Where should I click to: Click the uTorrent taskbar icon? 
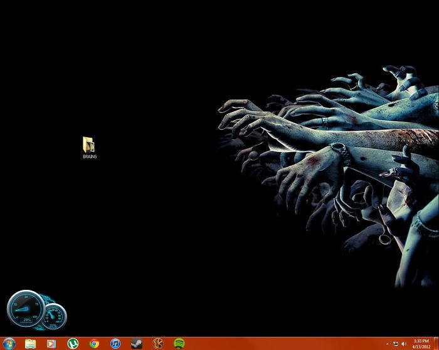pos(73,343)
